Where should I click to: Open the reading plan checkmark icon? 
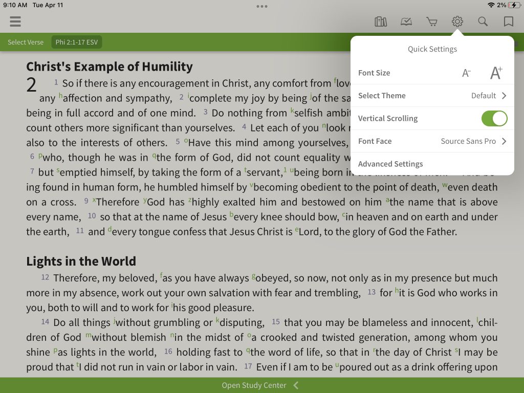pyautogui.click(x=406, y=21)
